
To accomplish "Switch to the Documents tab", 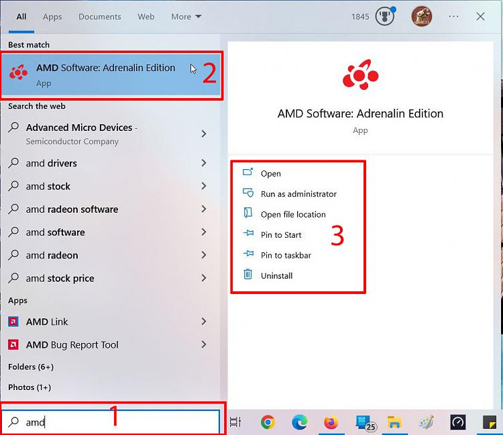I will click(x=100, y=17).
